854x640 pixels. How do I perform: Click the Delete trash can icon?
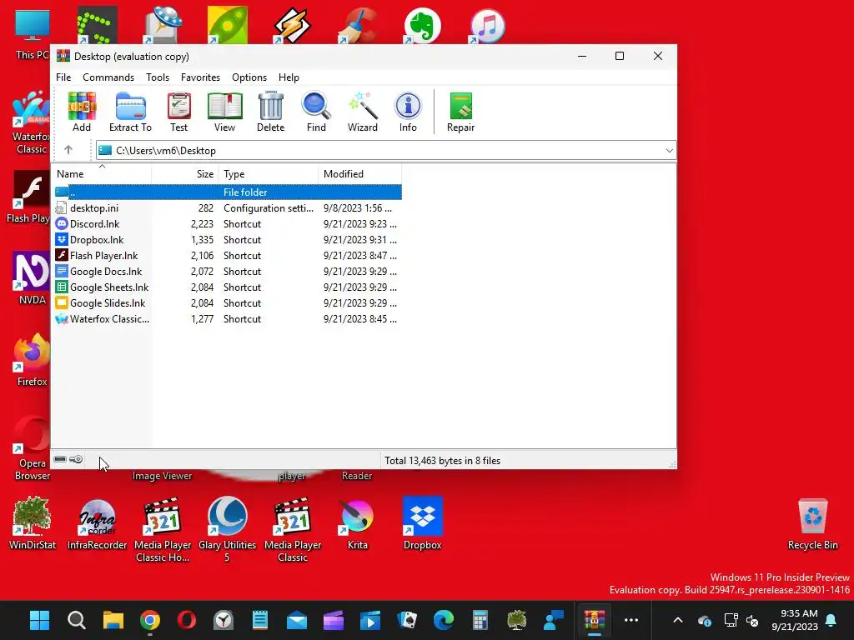pos(271,112)
